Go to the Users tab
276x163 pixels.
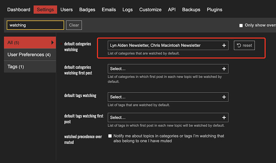tap(66, 10)
